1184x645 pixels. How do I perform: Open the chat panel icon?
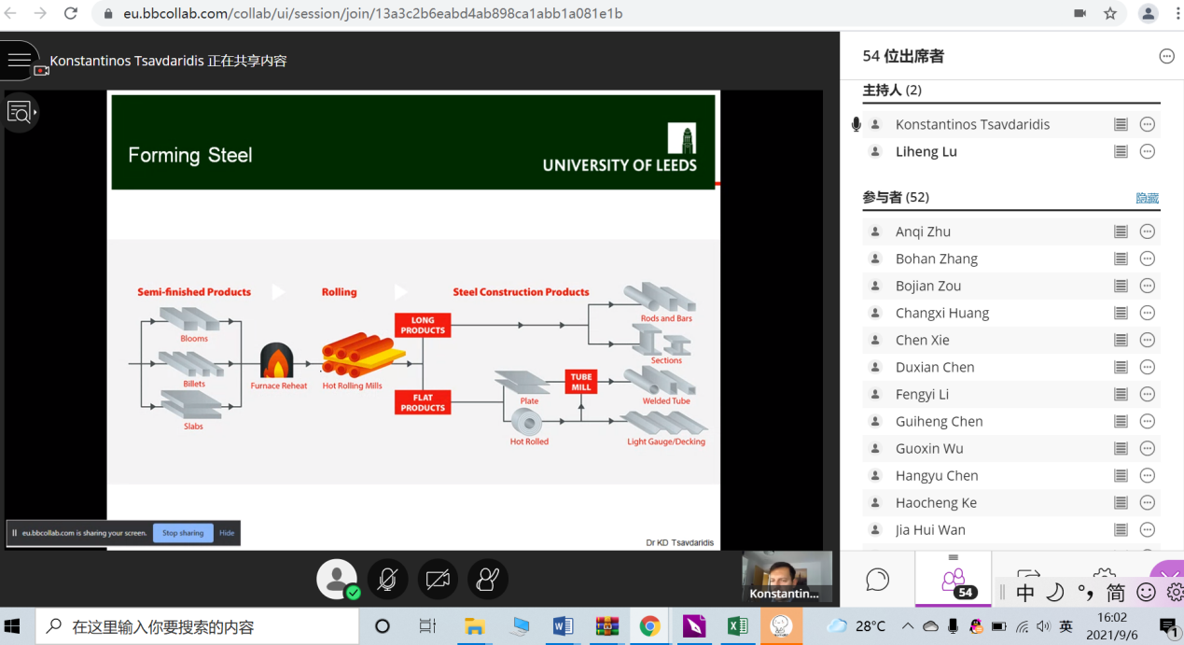[x=877, y=580]
